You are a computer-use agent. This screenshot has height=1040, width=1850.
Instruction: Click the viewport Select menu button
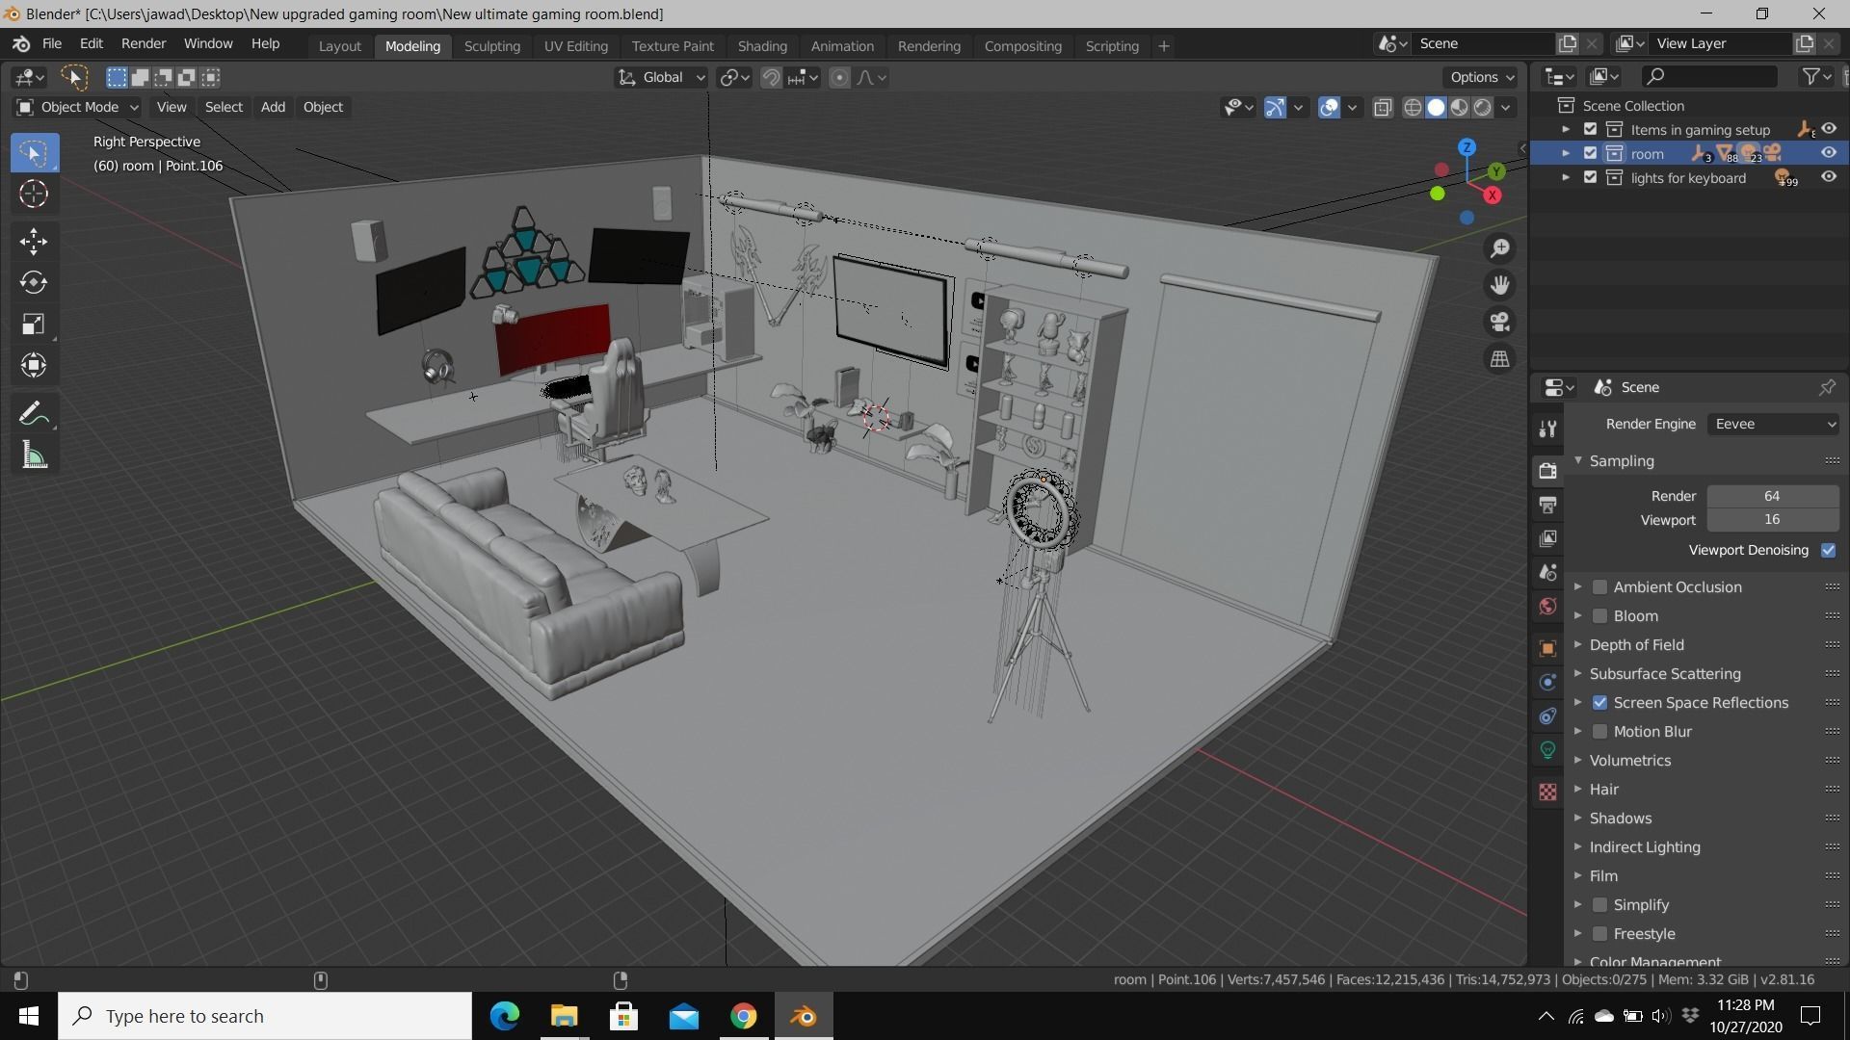coord(224,107)
